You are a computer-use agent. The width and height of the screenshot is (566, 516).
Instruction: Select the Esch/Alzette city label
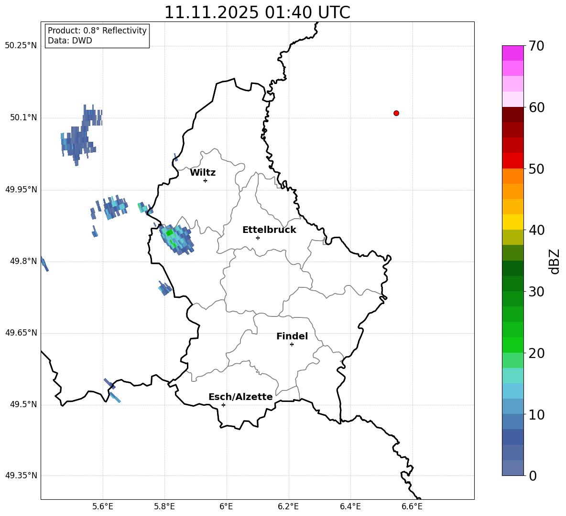click(240, 397)
